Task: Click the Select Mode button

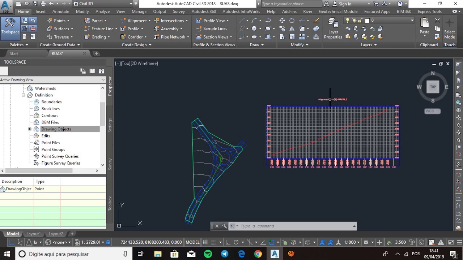Action: click(x=450, y=28)
